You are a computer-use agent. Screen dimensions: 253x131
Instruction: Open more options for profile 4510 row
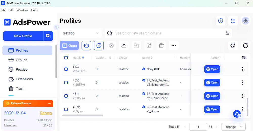(x=243, y=82)
